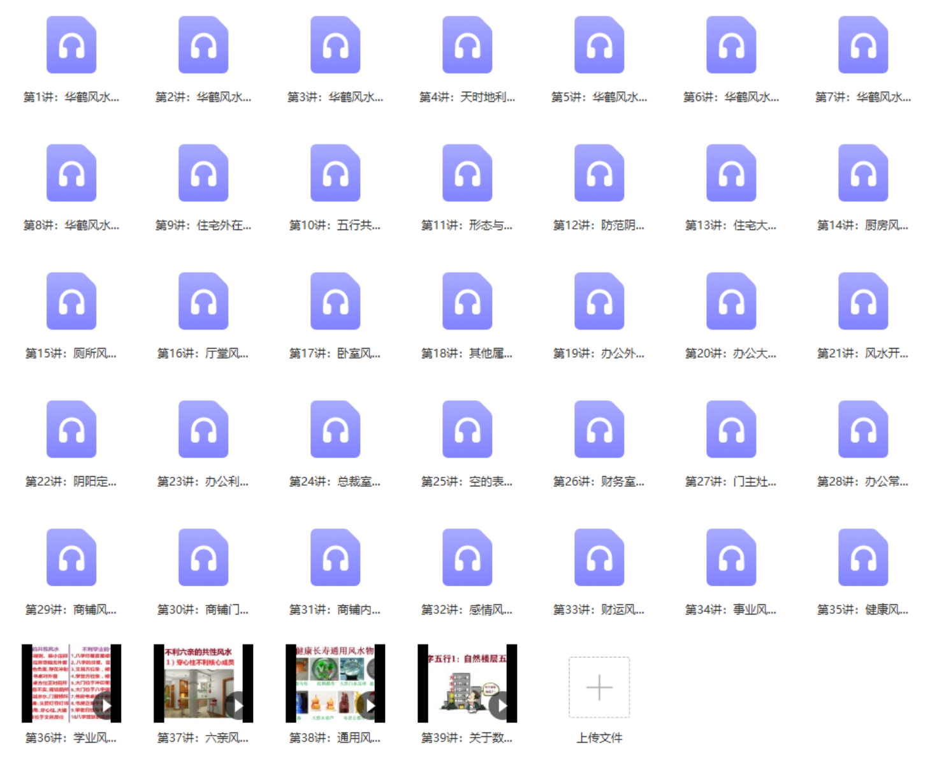Play the 第38讲 通用风 video
Image resolution: width=930 pixels, height=770 pixels.
click(x=335, y=683)
